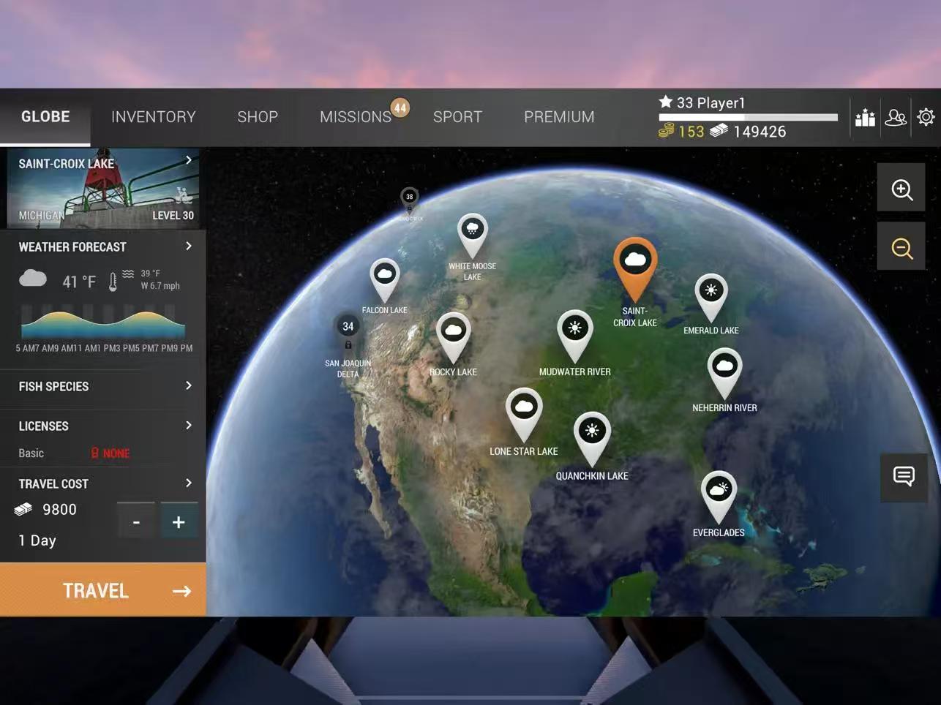The image size is (941, 705).
Task: Open the Saint-Croix Lake location thumbnail
Action: point(103,189)
